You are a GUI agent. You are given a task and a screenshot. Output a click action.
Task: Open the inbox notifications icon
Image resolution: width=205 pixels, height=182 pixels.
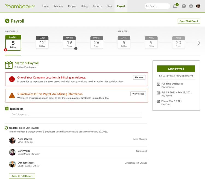(175, 6)
